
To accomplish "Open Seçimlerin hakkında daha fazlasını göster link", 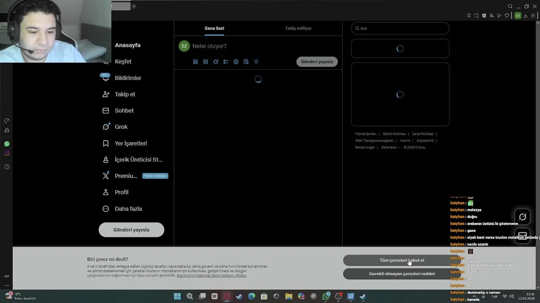I will click(x=211, y=275).
